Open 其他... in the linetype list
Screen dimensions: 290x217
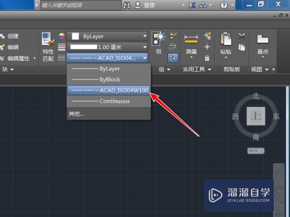[x=109, y=114]
